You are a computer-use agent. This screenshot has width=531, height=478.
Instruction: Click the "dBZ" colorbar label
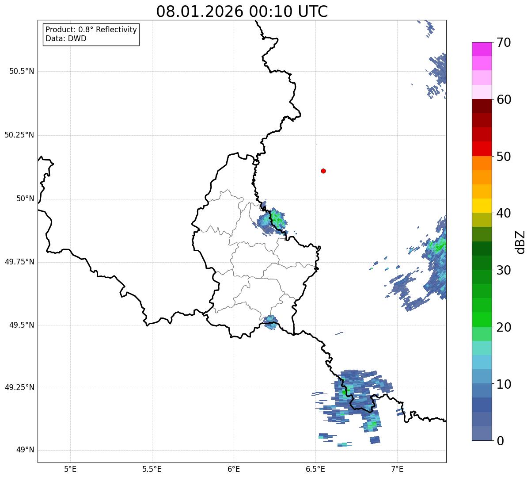pyautogui.click(x=521, y=242)
